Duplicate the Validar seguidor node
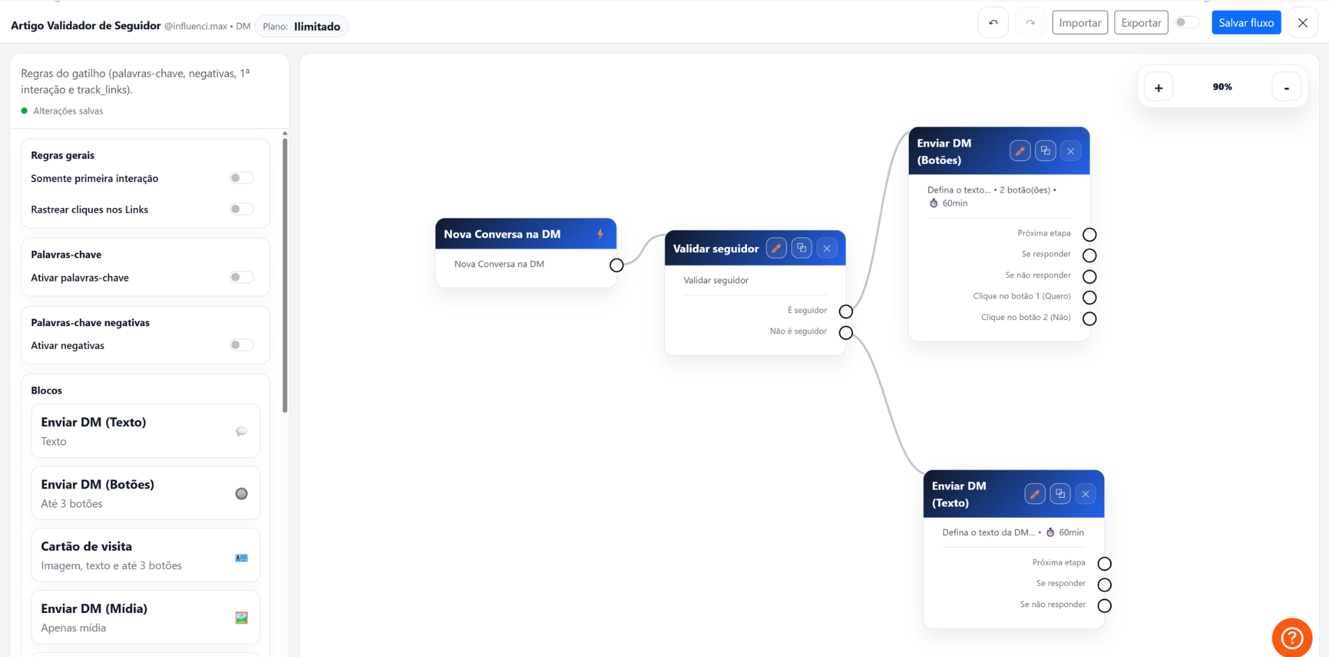Viewport: 1329px width, 657px height. (x=801, y=249)
